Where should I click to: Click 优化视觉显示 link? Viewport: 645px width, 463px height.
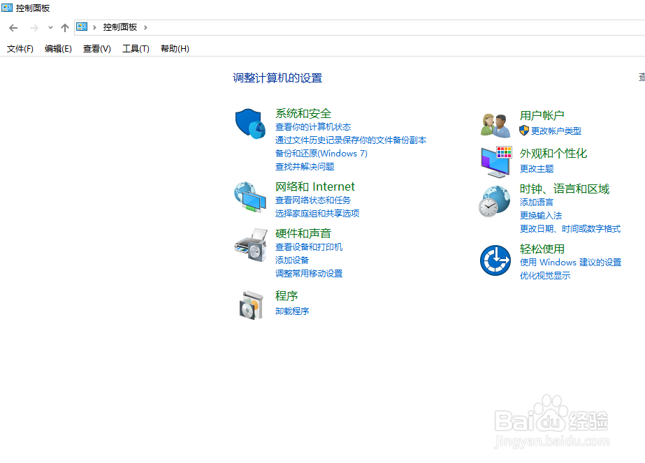[x=545, y=276]
